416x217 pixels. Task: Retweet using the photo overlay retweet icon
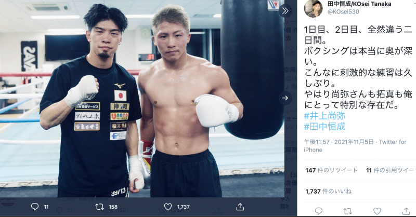pyautogui.click(x=99, y=207)
